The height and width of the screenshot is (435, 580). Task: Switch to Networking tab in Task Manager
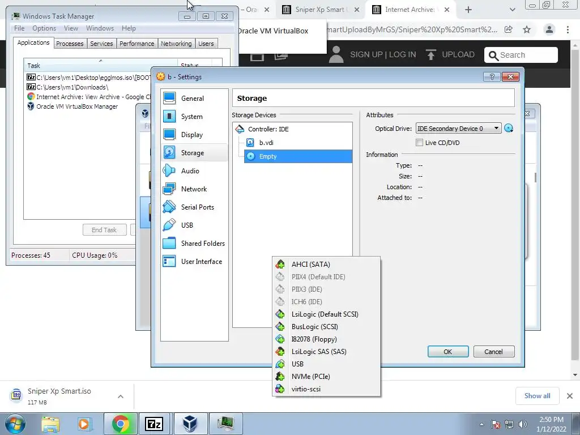click(176, 44)
